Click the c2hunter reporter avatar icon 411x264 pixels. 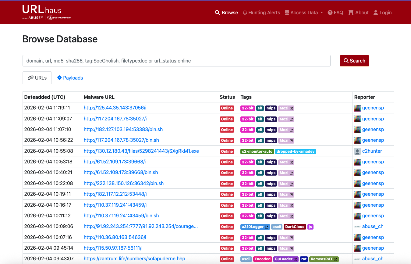point(357,151)
